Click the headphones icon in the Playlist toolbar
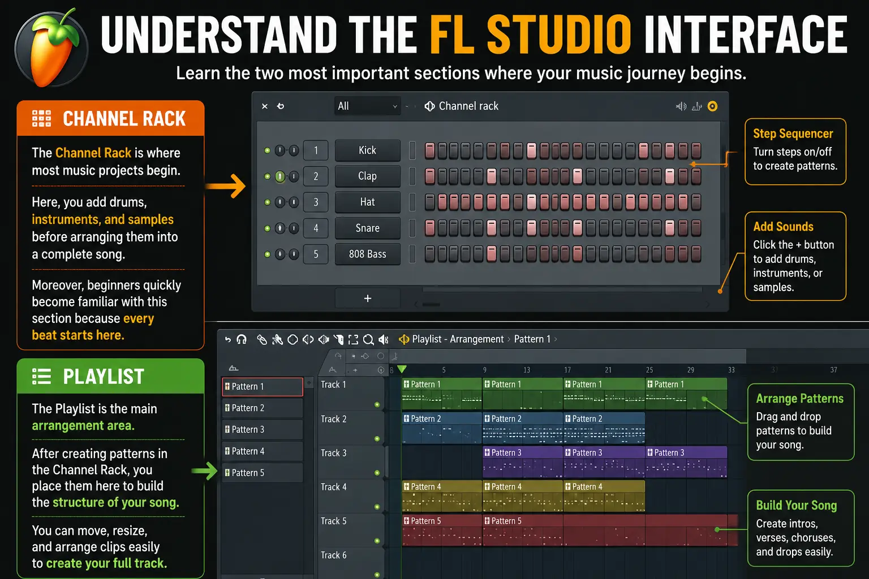Viewport: 869px width, 579px height. click(242, 339)
